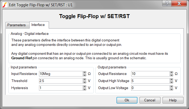Decrease Output Resistance with down arrow
The height and width of the screenshot is (109, 189).
(171, 75)
